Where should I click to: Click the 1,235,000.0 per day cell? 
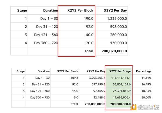[x=117, y=19]
